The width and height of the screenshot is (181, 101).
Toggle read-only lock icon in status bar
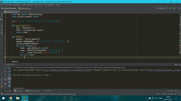(176, 94)
